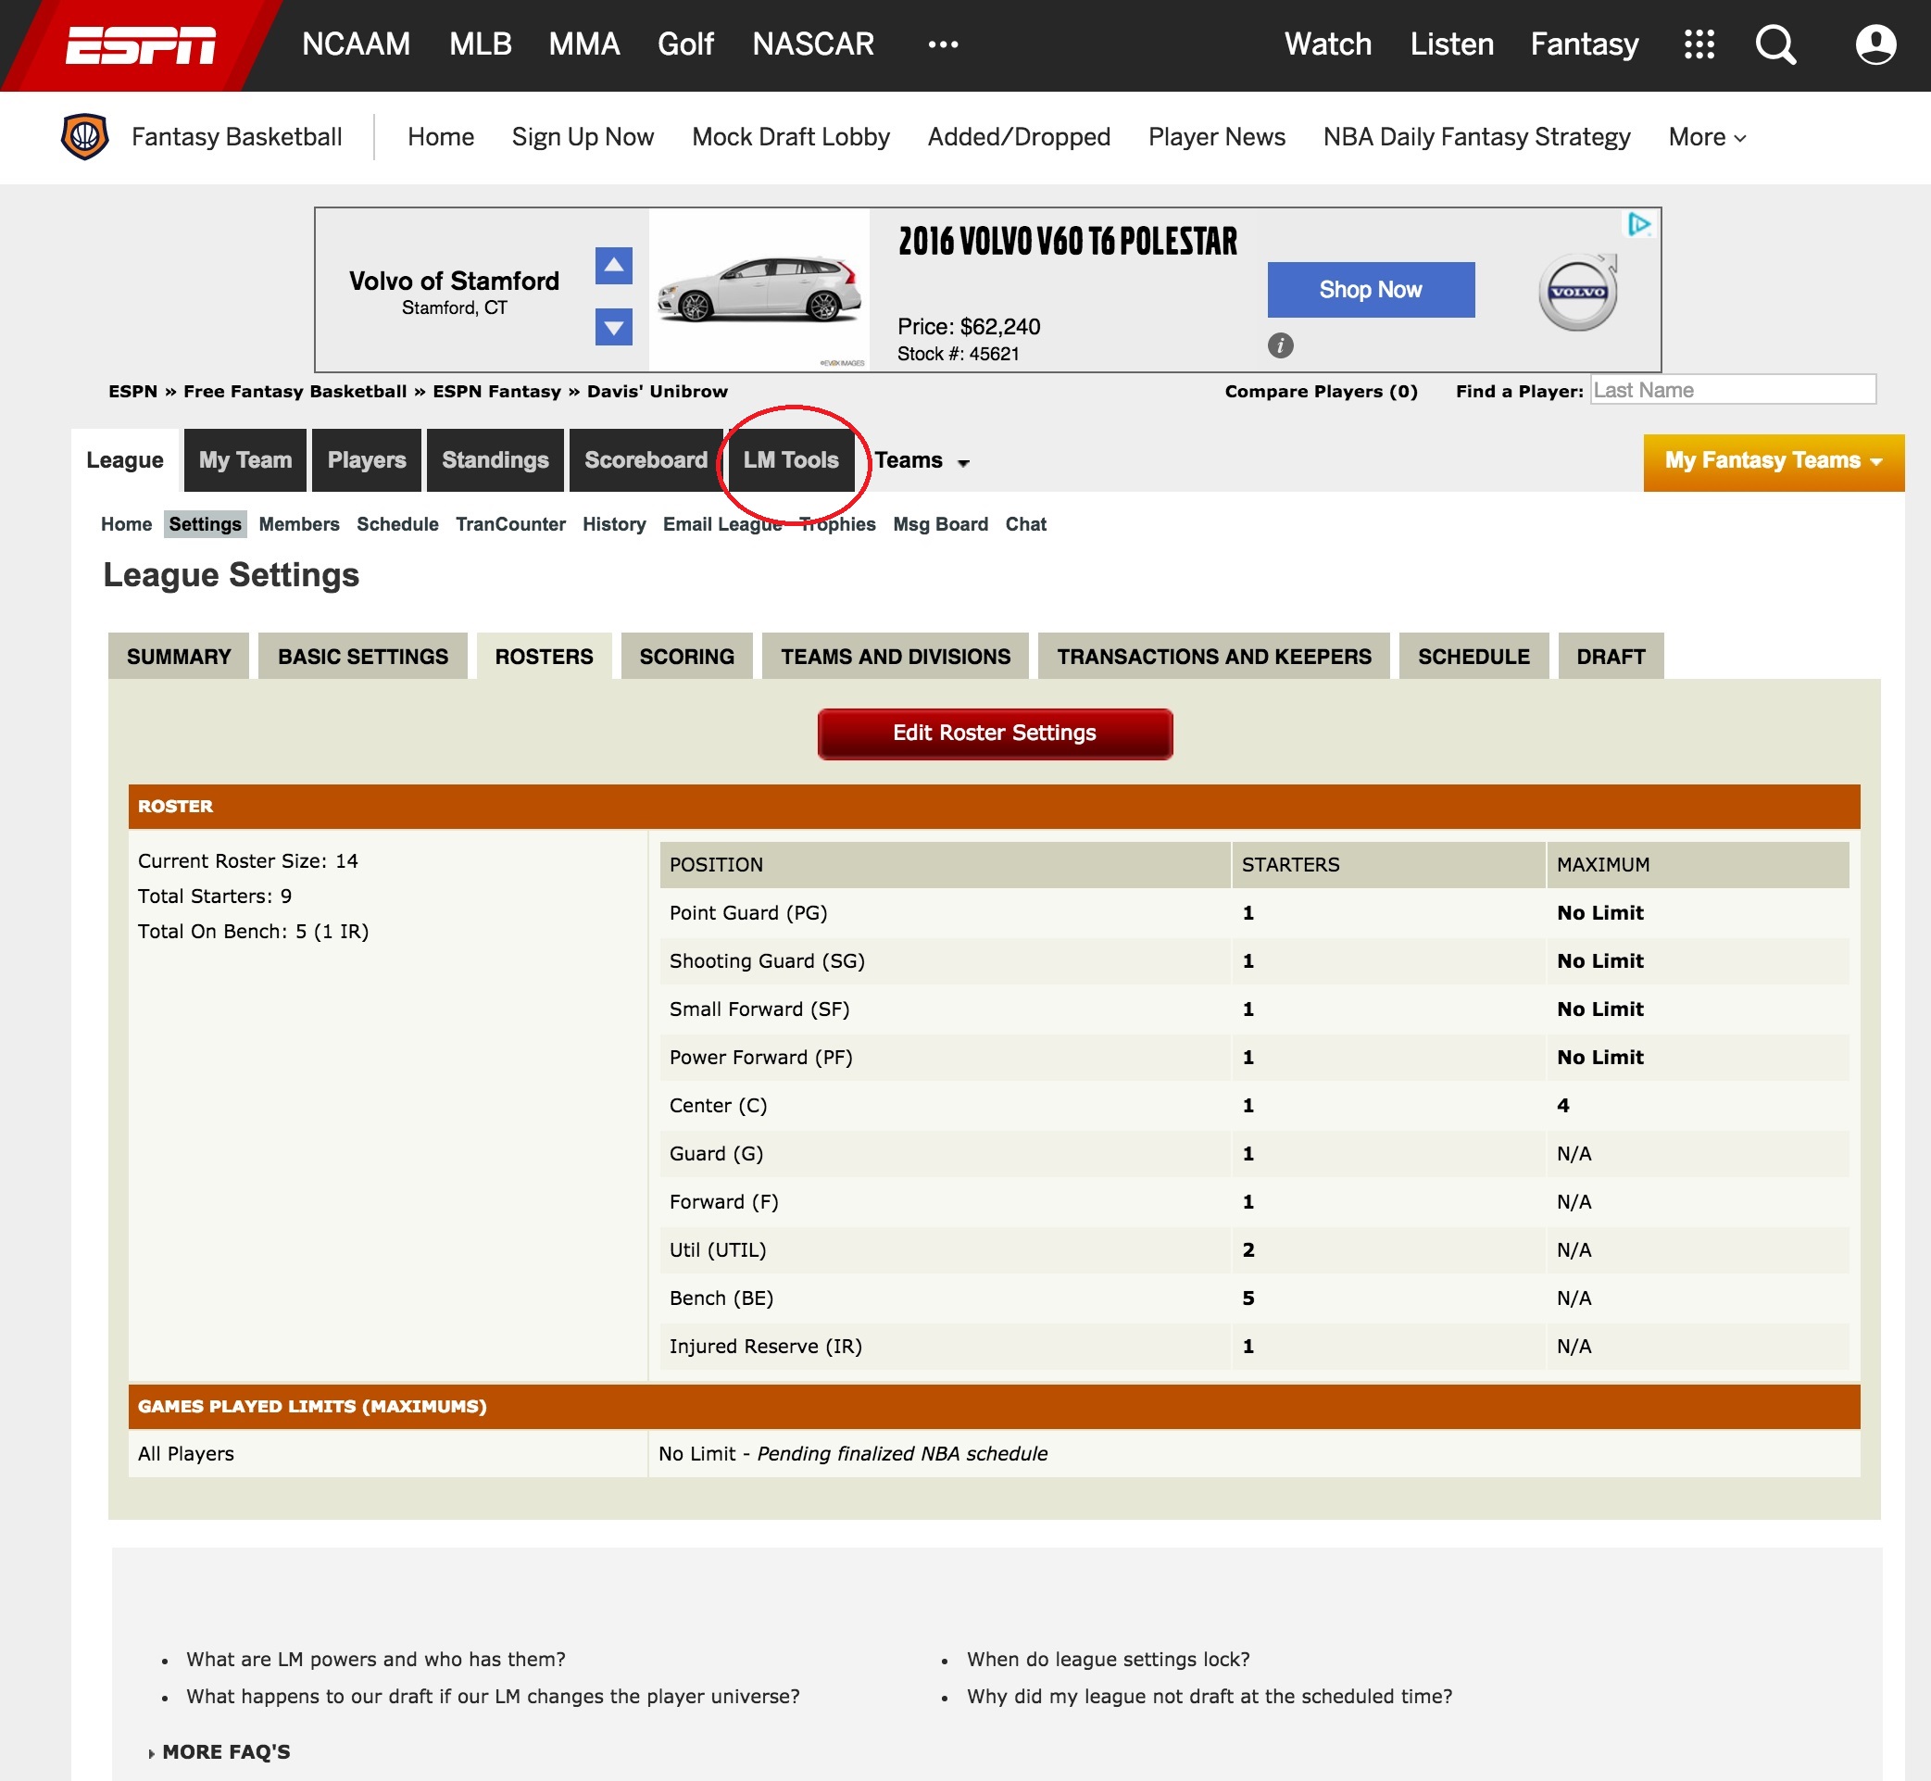Open TranCounter
This screenshot has height=1781, width=1931.
[x=509, y=524]
